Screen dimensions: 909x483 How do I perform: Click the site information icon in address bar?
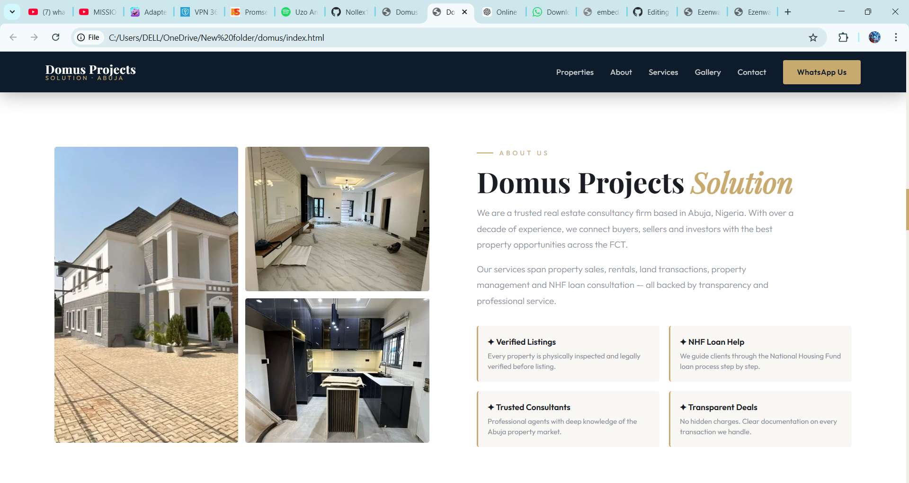tap(81, 37)
